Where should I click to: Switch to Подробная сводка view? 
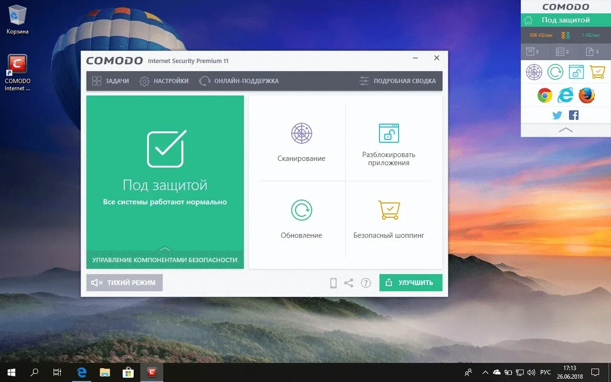coord(398,81)
